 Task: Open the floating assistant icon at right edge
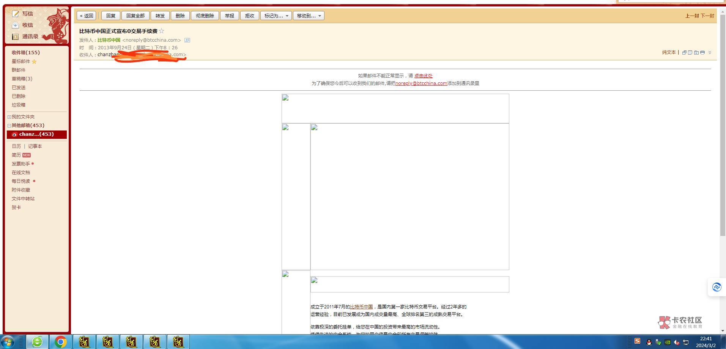tap(717, 287)
